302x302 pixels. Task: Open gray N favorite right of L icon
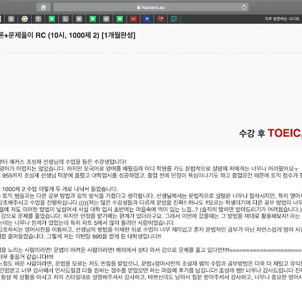[79, 19]
